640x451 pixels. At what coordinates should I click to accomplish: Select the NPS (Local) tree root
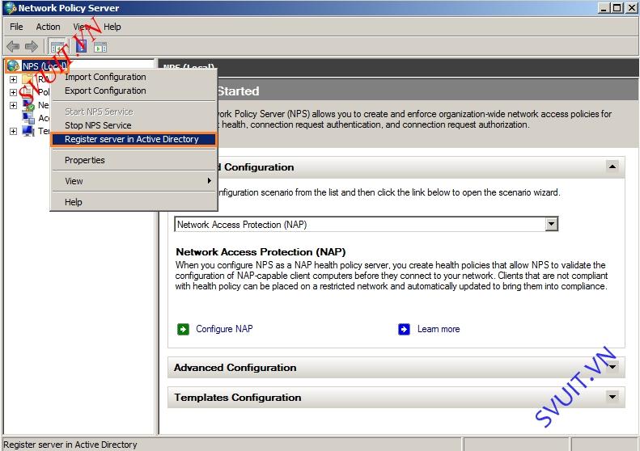(45, 66)
